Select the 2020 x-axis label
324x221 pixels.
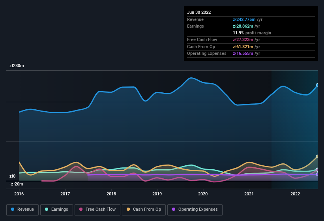point(203,194)
